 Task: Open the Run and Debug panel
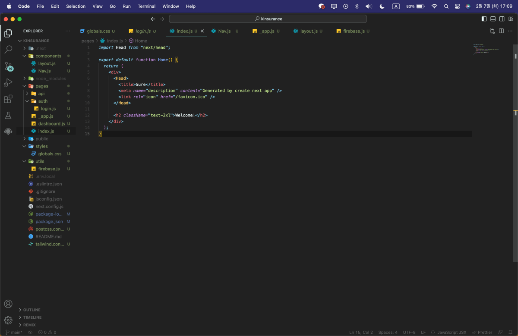tap(8, 82)
